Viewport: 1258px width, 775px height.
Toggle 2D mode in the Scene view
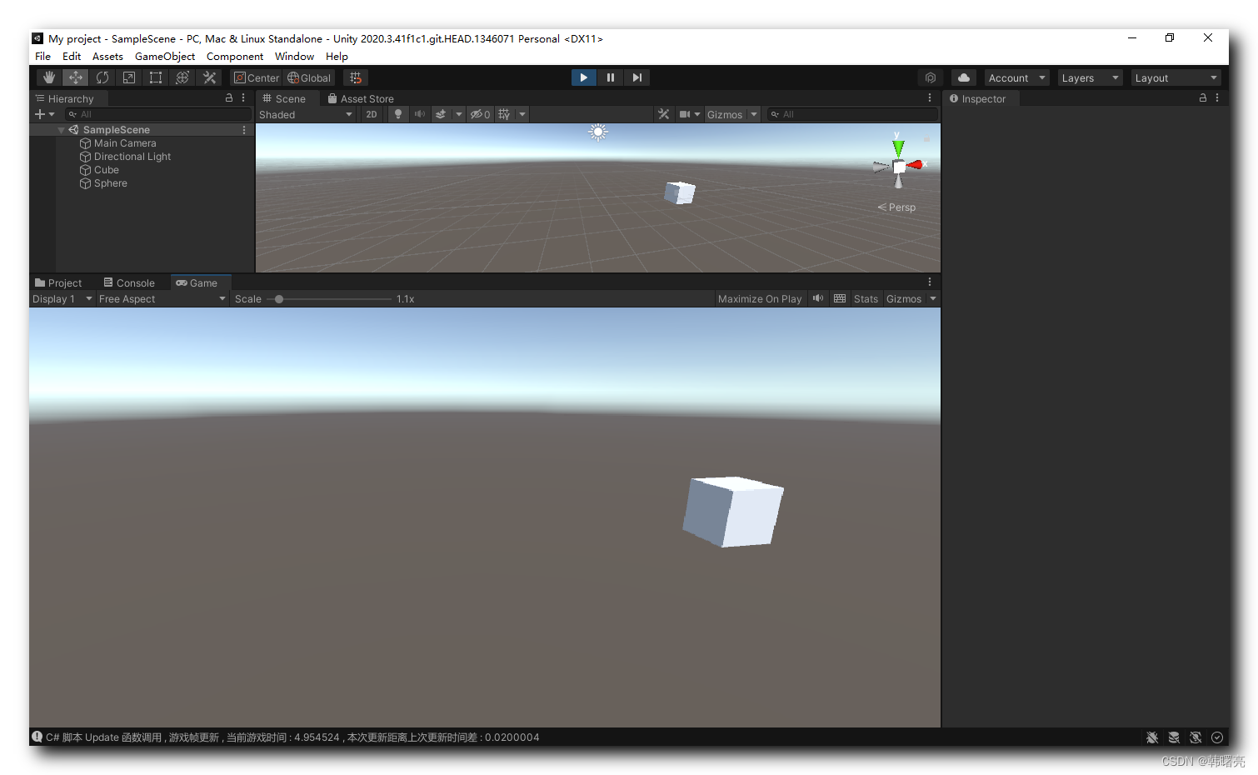click(372, 114)
